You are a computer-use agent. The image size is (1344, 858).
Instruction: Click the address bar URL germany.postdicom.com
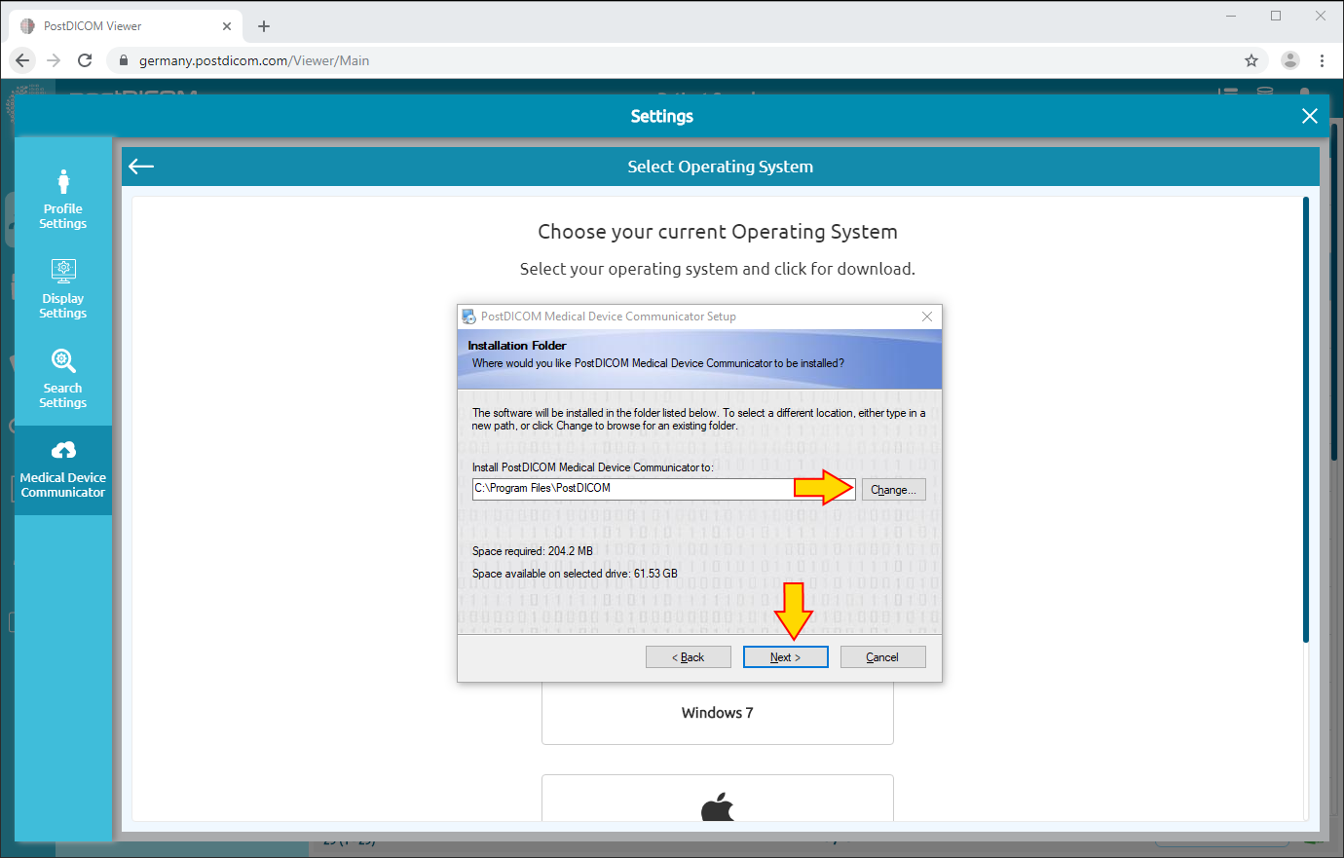[254, 60]
